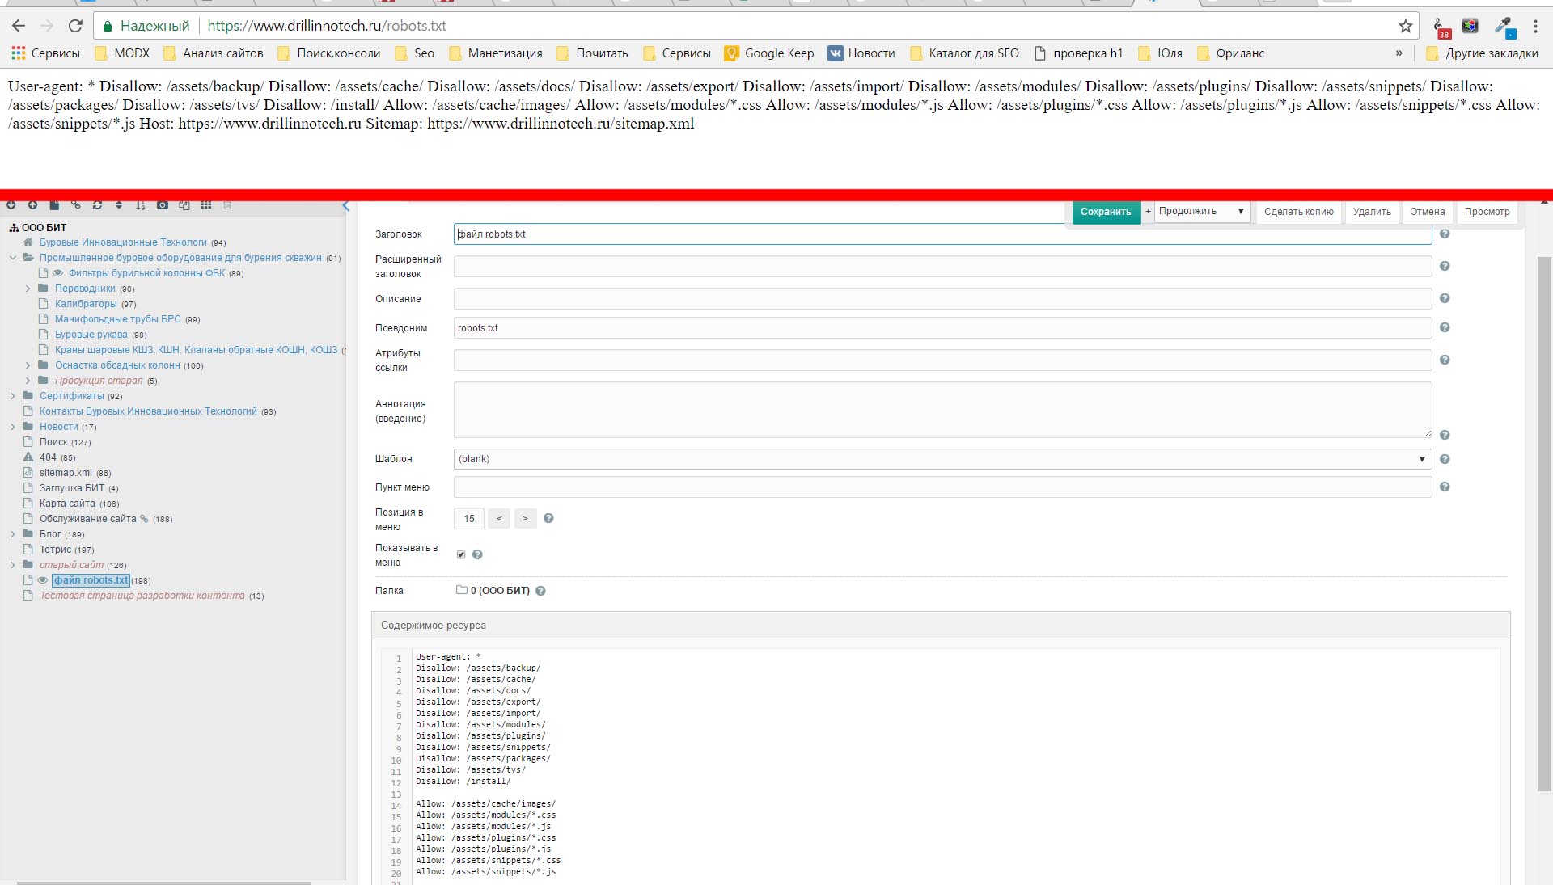Click the Сделать копию button
This screenshot has height=885, width=1553.
click(x=1298, y=212)
